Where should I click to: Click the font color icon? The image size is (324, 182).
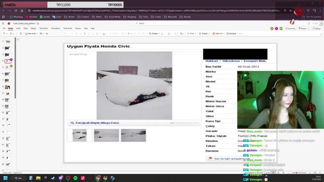[x=104, y=33]
